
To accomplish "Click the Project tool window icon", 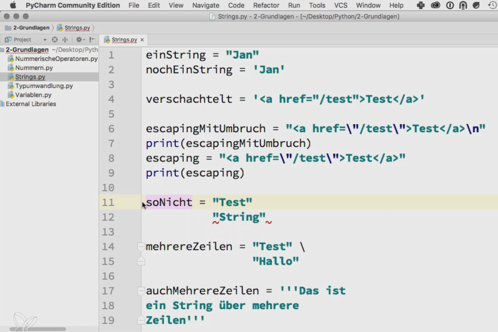I will 8,40.
